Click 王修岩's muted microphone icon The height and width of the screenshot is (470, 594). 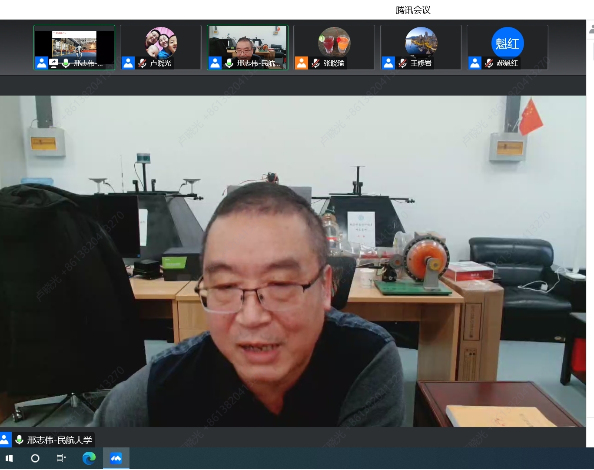tap(402, 63)
